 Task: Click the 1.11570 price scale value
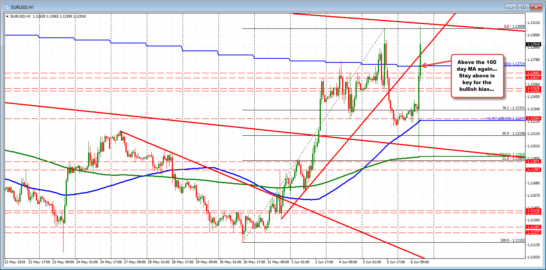point(533,195)
